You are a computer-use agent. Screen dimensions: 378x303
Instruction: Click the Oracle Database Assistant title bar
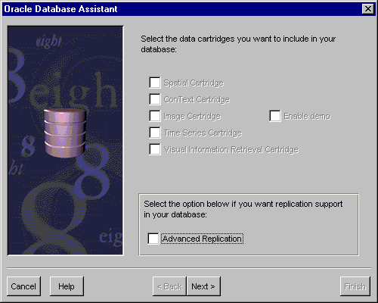pyautogui.click(x=181, y=9)
